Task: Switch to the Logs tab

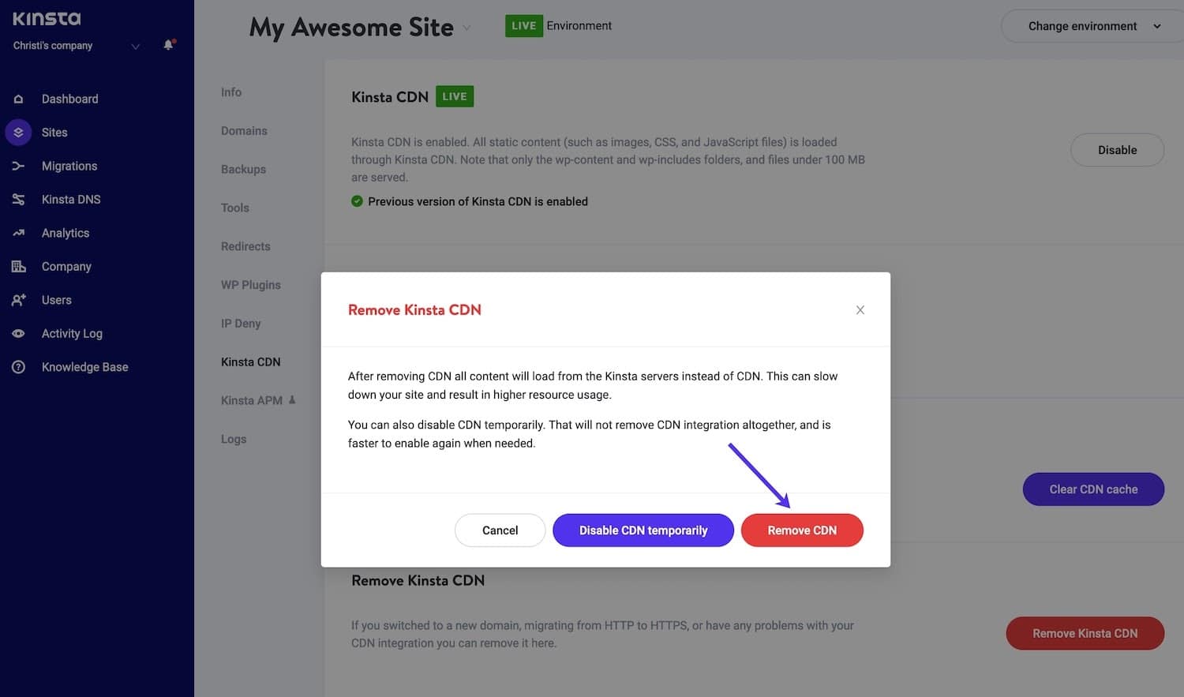Action: tap(234, 439)
